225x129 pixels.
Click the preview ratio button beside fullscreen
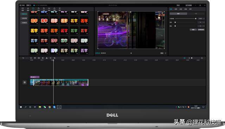tap(162, 53)
